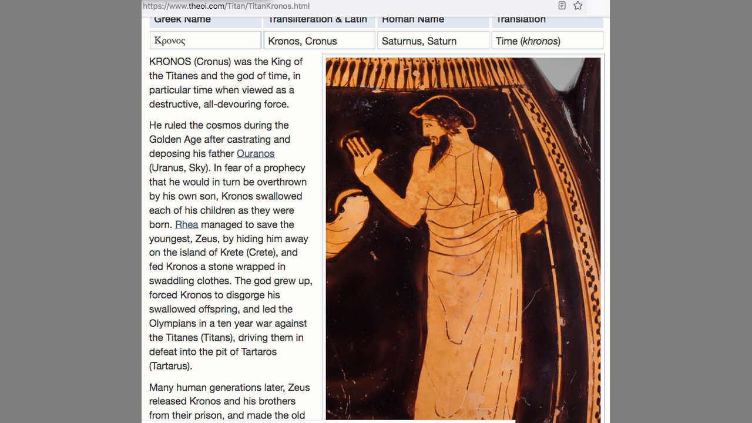Click the "Kronos, Cronus" table cell
The image size is (752, 423).
[x=319, y=41]
